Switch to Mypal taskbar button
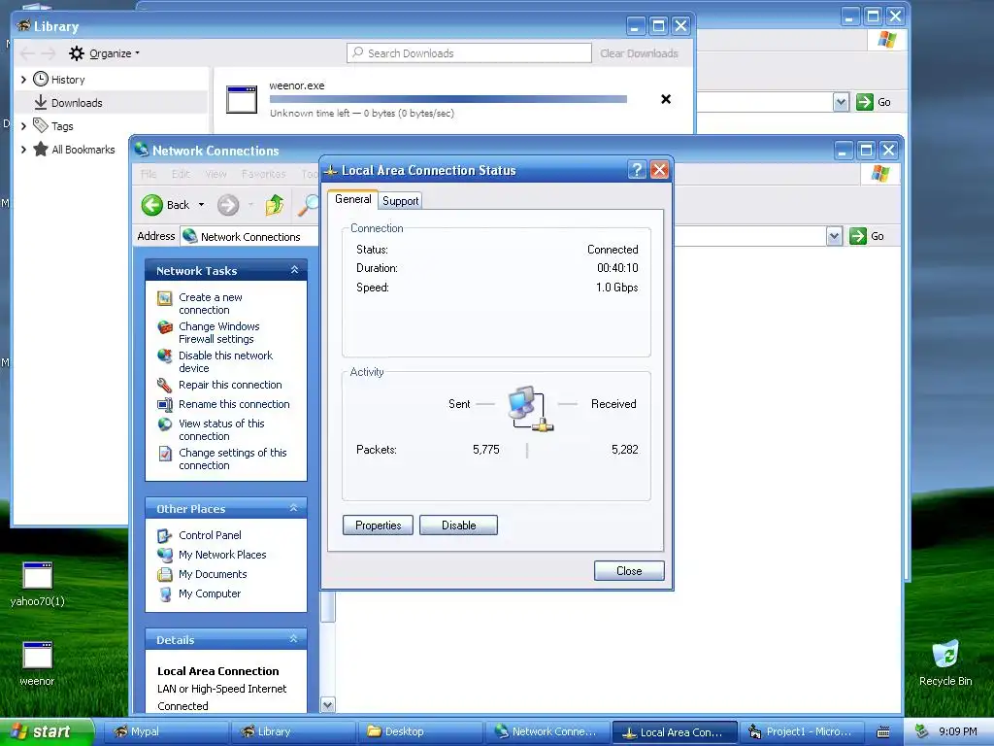 165,731
